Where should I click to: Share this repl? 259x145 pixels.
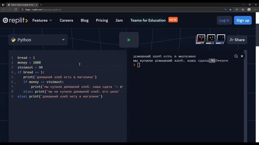[x=237, y=40]
